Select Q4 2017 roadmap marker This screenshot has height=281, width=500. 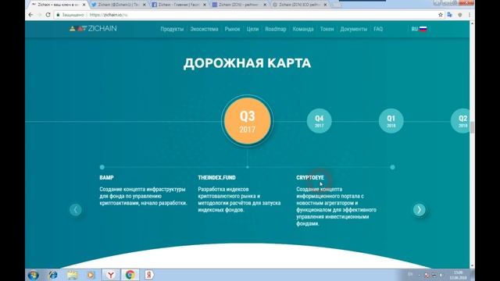point(320,121)
